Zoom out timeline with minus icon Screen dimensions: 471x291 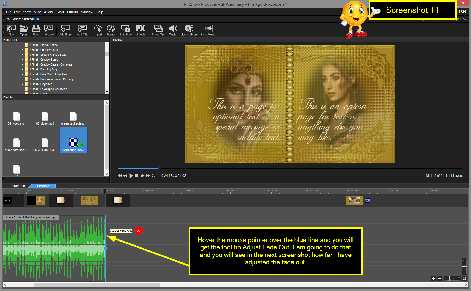click(439, 279)
